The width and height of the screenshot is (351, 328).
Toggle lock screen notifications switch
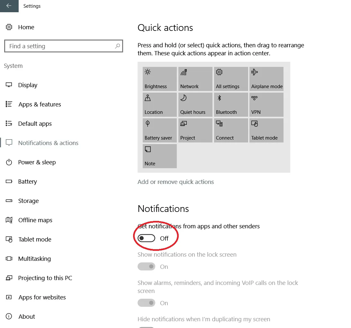pyautogui.click(x=146, y=267)
